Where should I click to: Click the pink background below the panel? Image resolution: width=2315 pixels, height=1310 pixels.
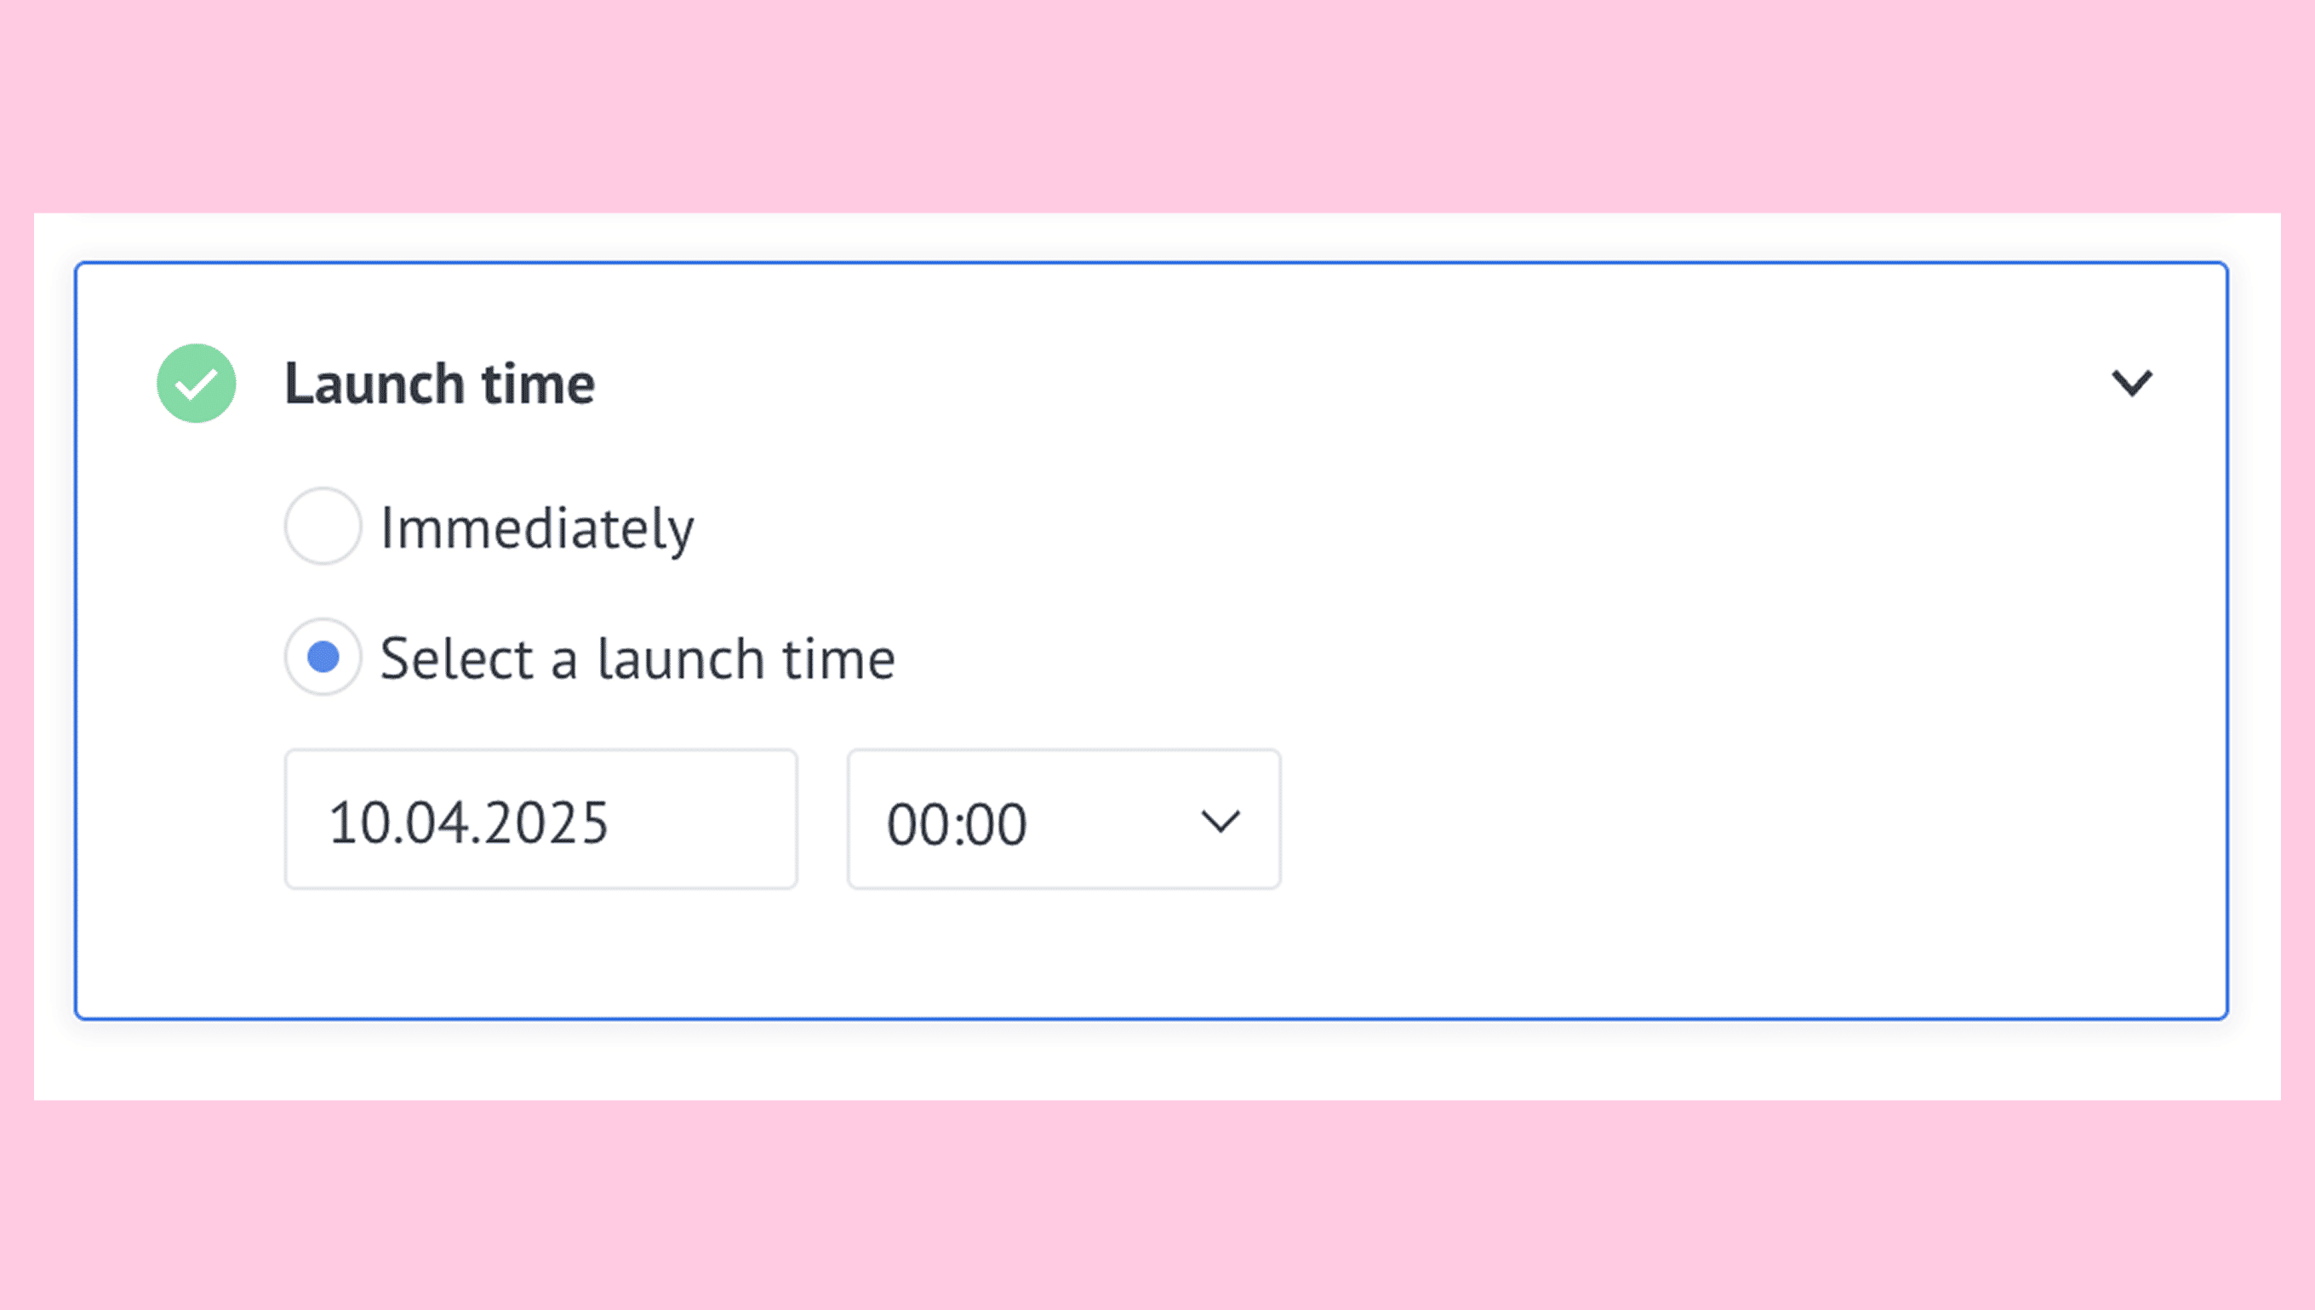(x=1157, y=1205)
